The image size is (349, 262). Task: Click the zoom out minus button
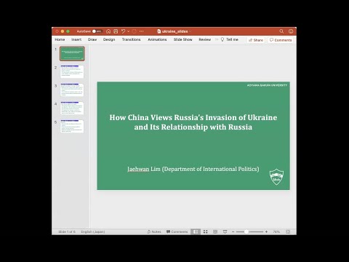[x=233, y=231]
